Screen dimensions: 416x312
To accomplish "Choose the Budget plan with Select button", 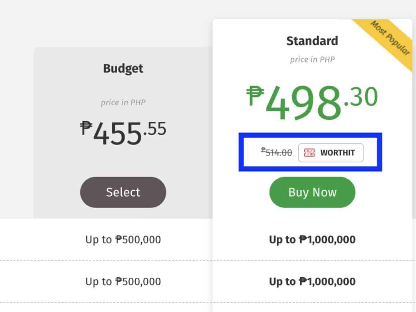I will pyautogui.click(x=123, y=192).
